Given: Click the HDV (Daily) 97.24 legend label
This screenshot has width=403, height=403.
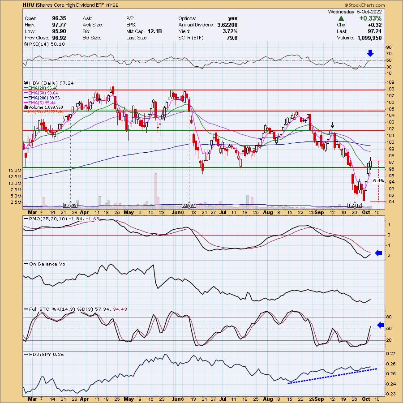Looking at the screenshot, I should coord(51,83).
